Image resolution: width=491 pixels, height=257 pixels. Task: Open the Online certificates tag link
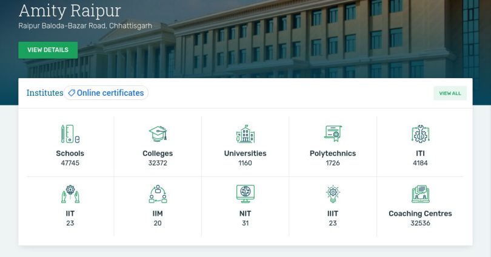pyautogui.click(x=107, y=93)
